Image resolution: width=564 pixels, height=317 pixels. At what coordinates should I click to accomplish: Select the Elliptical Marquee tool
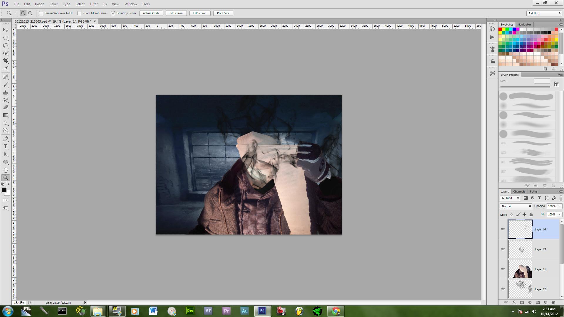point(6,38)
